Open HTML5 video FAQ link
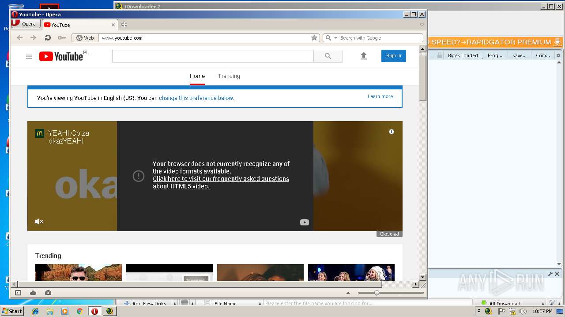The image size is (565, 317). click(221, 182)
